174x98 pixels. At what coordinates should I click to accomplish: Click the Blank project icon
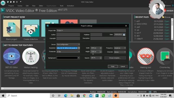coord(11,28)
